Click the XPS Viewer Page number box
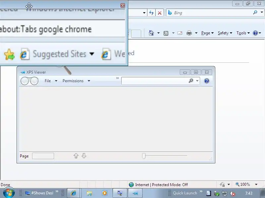Screen dimensions: 265x198 pyautogui.click(x=43, y=156)
